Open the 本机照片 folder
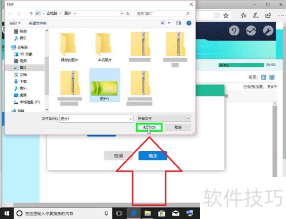Viewport: 286px width, 219px height. (x=105, y=47)
